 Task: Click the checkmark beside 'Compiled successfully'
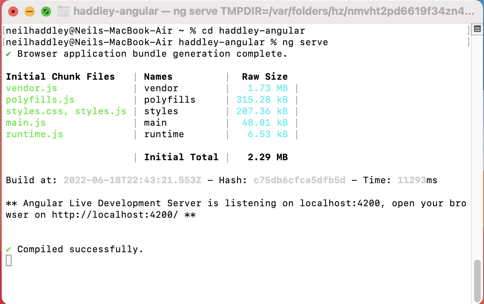tap(8, 249)
